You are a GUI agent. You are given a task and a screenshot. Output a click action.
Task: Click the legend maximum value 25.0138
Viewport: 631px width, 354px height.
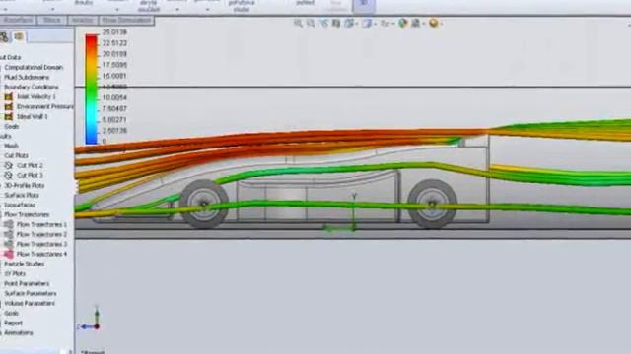click(114, 32)
